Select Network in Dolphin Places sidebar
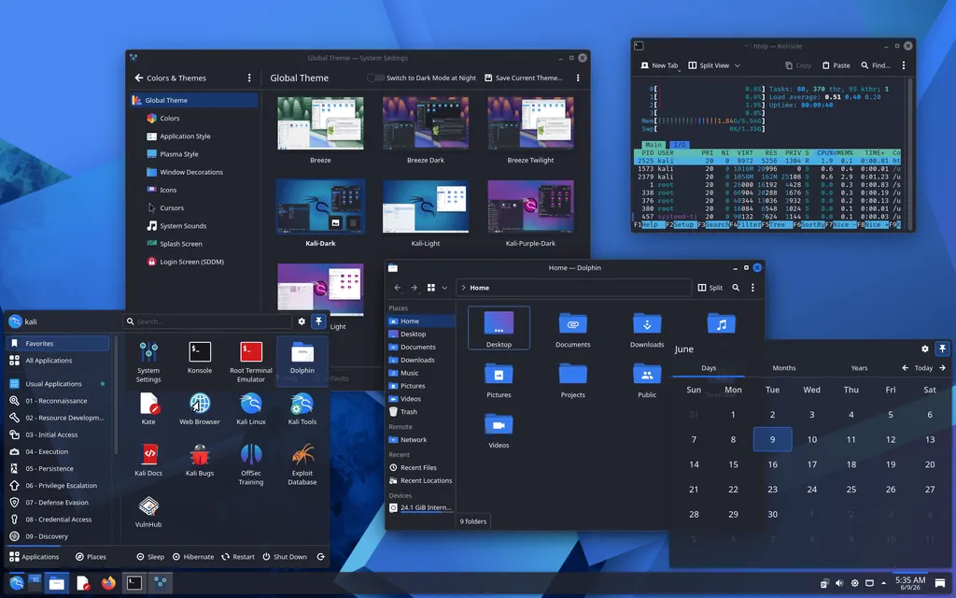 point(421,439)
